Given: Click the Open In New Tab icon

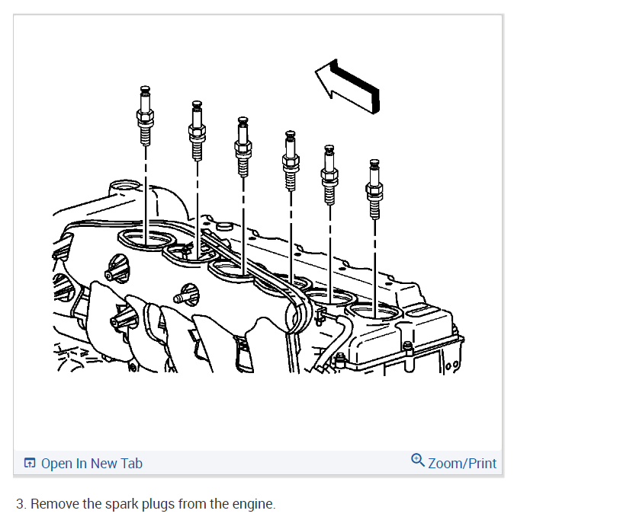Looking at the screenshot, I should point(30,463).
